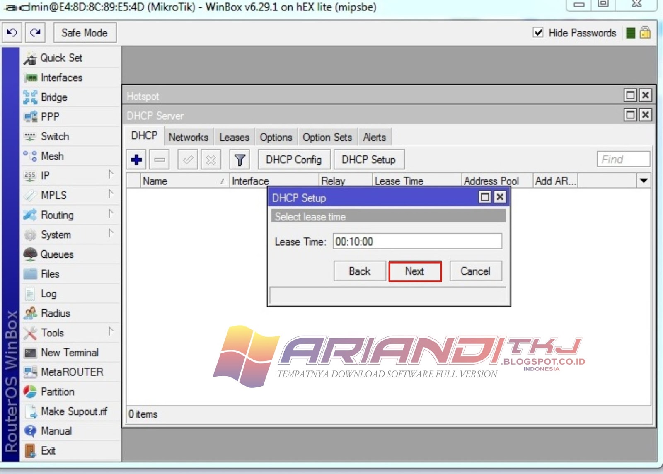663x474 pixels.
Task: Switch to the Options tab
Action: pyautogui.click(x=276, y=137)
